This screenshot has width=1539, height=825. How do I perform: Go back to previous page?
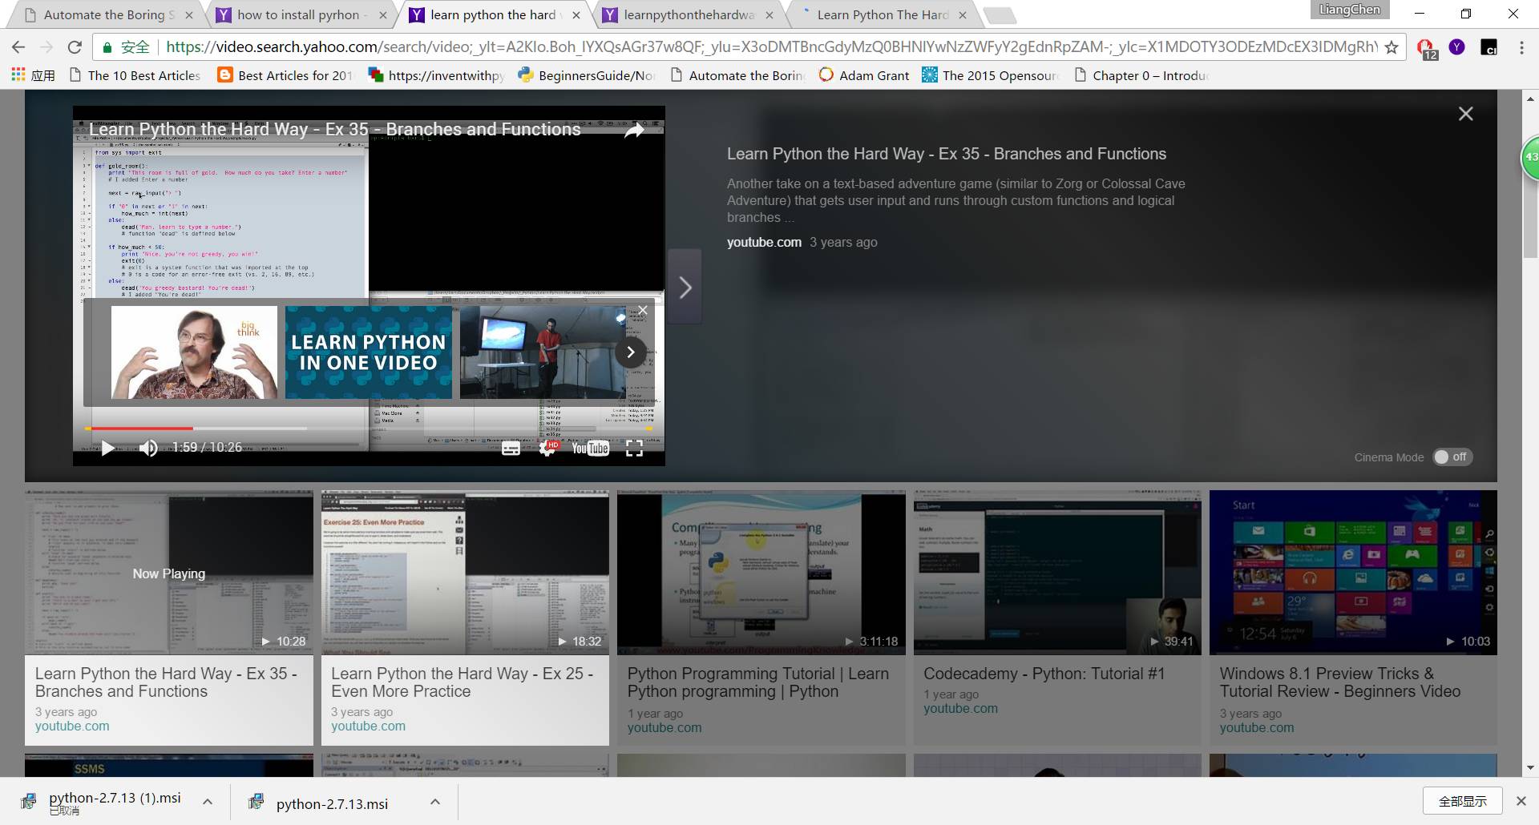(x=18, y=47)
